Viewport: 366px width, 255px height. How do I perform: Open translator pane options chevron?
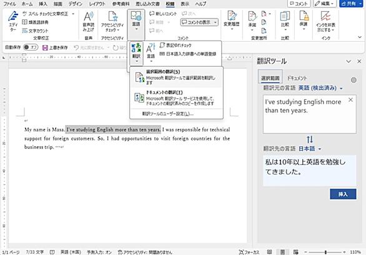pyautogui.click(x=349, y=61)
